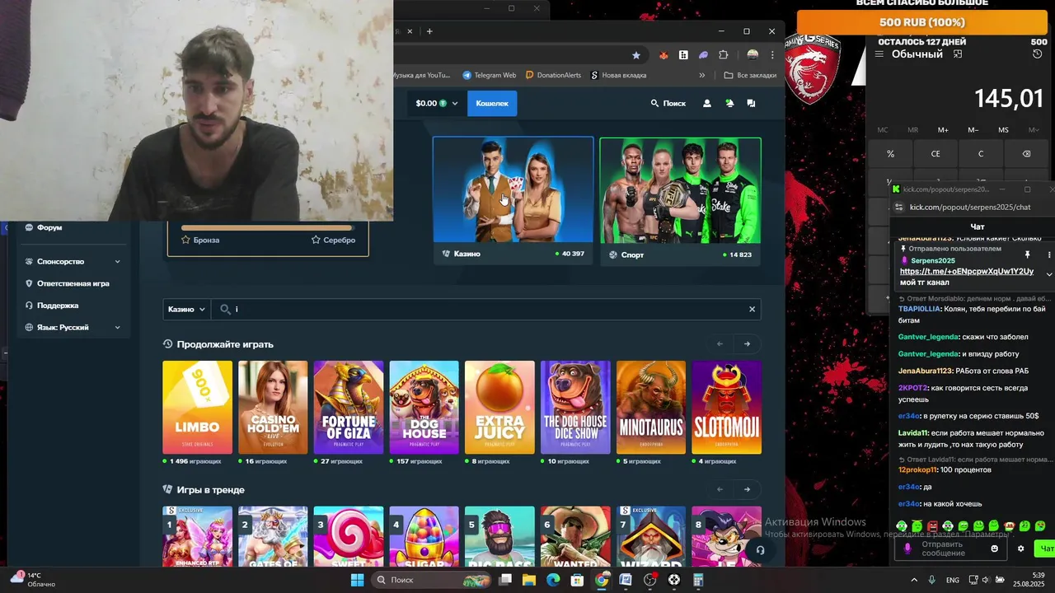Go to next Продолжайте играть games
Image resolution: width=1055 pixels, height=593 pixels.
pyautogui.click(x=747, y=343)
